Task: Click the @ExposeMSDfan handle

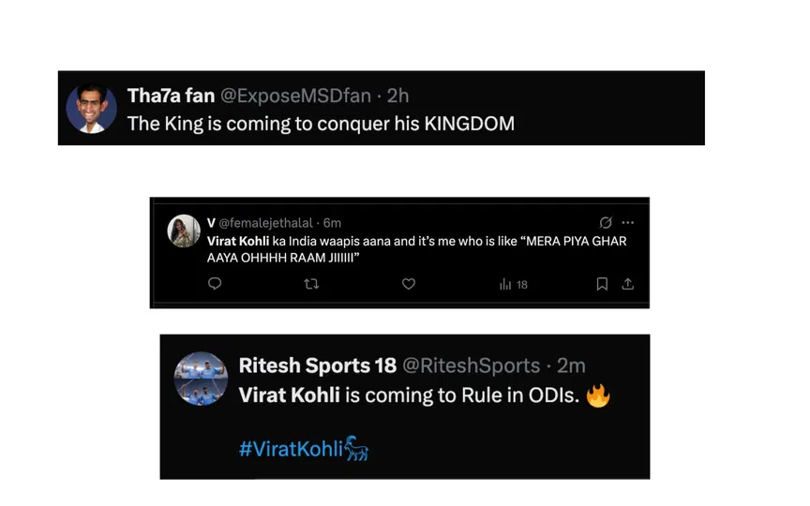Action: tap(296, 97)
